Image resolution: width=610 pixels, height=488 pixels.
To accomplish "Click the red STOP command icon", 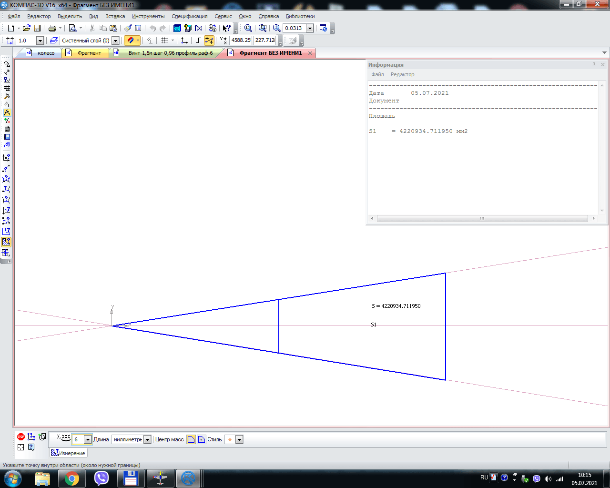I will [x=21, y=437].
